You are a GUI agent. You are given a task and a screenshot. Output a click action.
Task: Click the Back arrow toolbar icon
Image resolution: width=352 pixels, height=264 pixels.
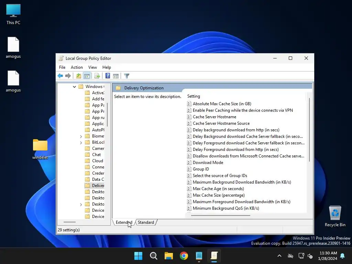click(x=60, y=76)
